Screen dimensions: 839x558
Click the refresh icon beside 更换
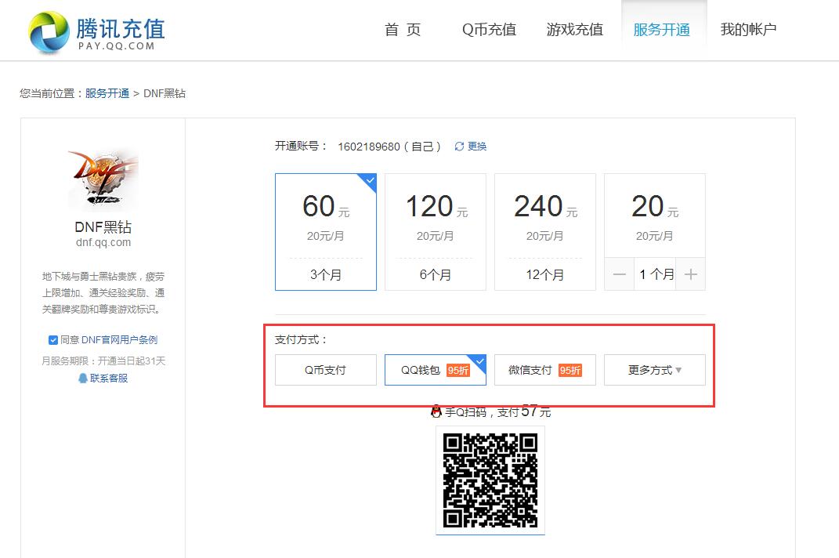pos(459,147)
